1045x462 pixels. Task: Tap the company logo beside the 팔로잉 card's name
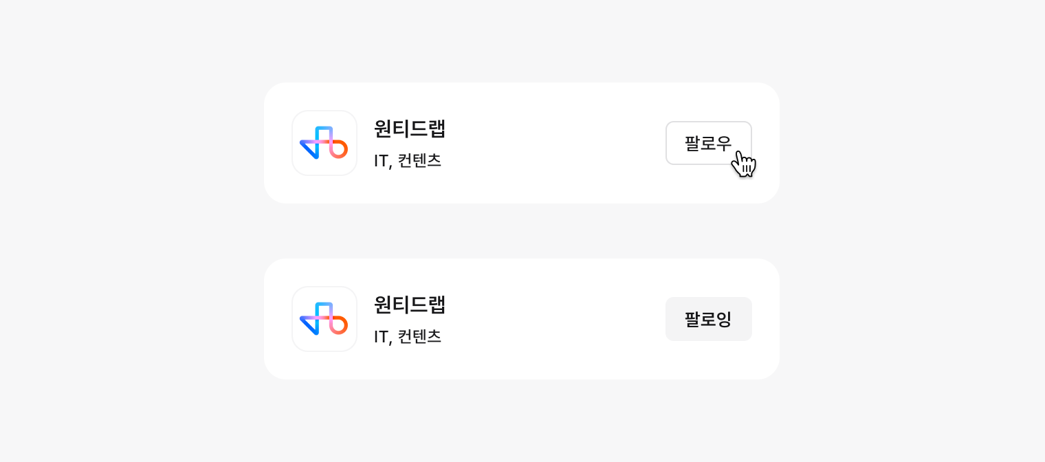[324, 319]
